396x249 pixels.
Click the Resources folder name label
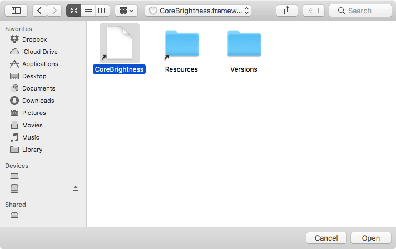click(x=181, y=69)
